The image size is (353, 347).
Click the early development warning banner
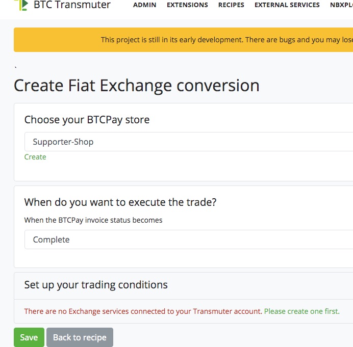(x=183, y=40)
